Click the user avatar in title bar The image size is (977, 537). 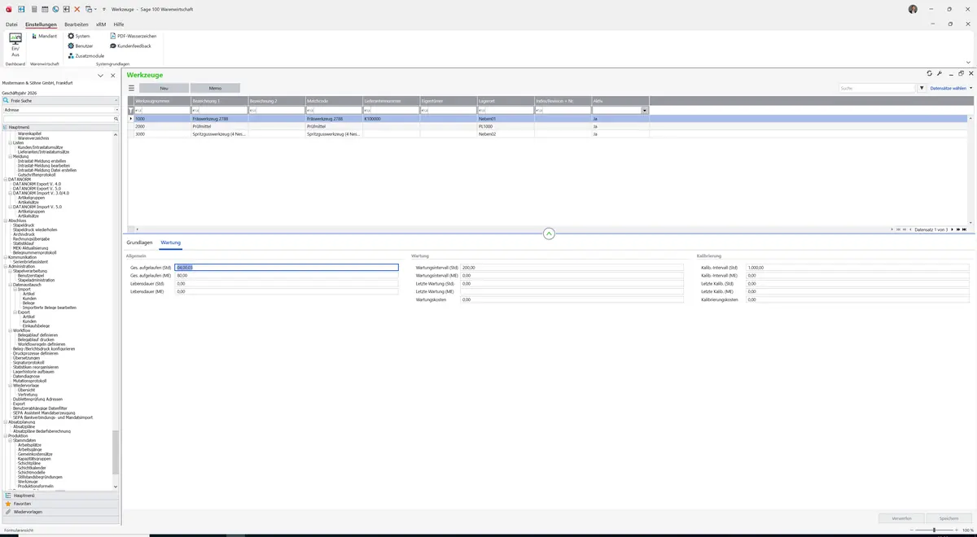[913, 9]
